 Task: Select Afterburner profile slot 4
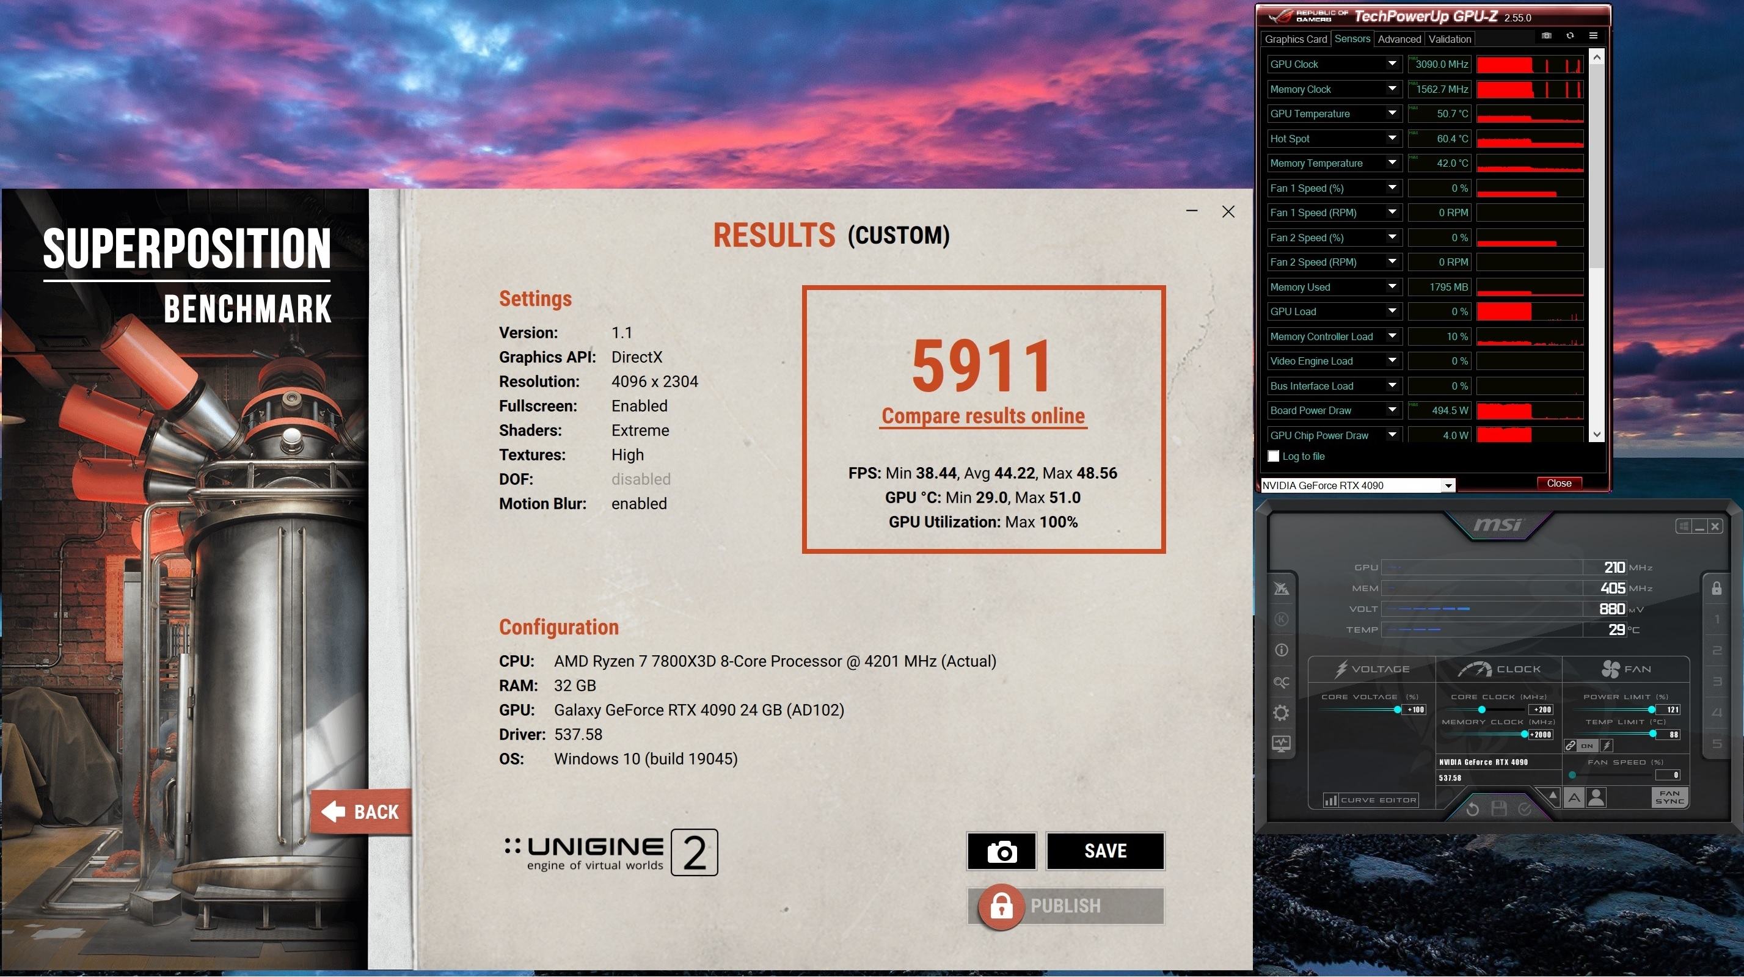[1717, 713]
